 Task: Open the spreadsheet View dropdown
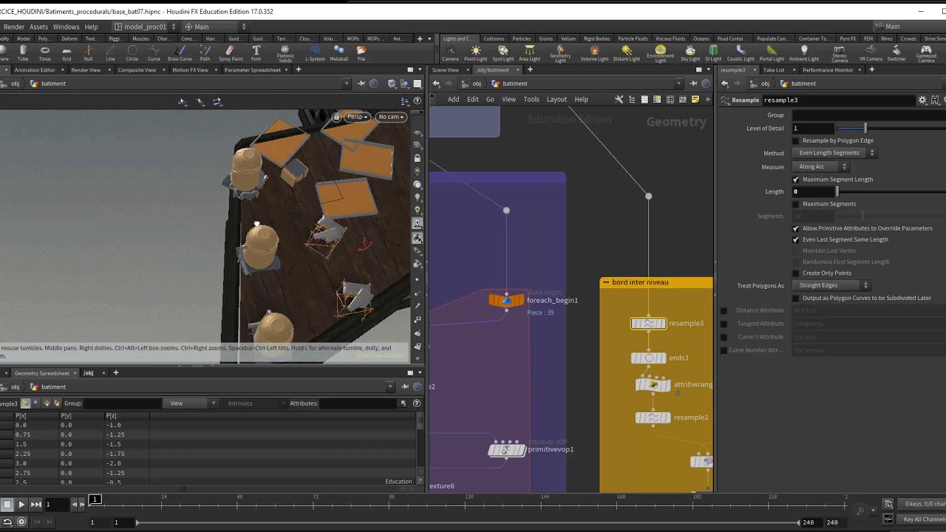pyautogui.click(x=192, y=403)
